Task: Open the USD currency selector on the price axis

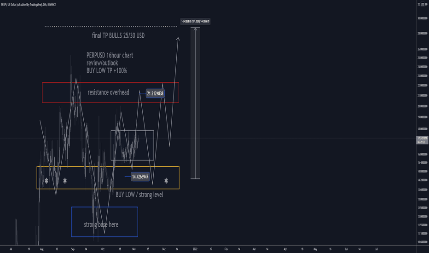Action: (423, 5)
